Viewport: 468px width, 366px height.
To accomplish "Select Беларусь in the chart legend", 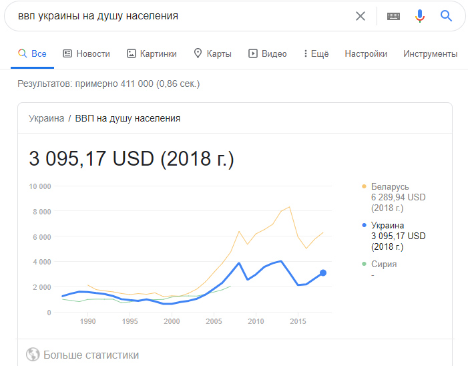I will [390, 186].
